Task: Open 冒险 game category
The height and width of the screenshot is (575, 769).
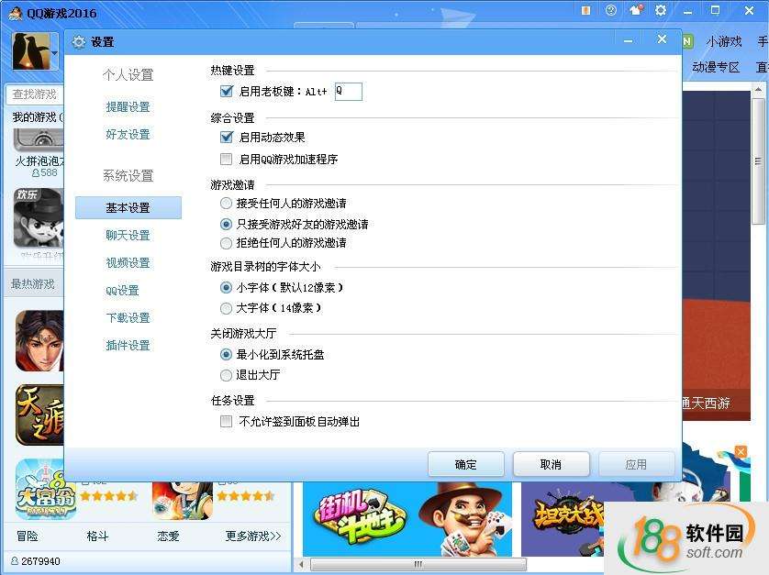Action: (x=28, y=536)
